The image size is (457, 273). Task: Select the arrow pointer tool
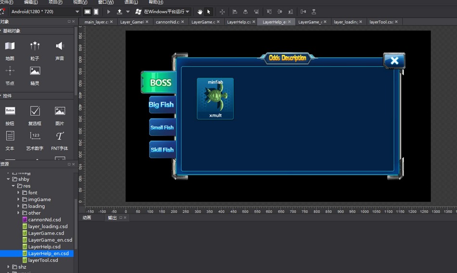(x=209, y=12)
